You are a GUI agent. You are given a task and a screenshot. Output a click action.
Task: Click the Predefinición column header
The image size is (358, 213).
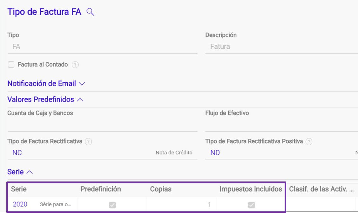[101, 189]
